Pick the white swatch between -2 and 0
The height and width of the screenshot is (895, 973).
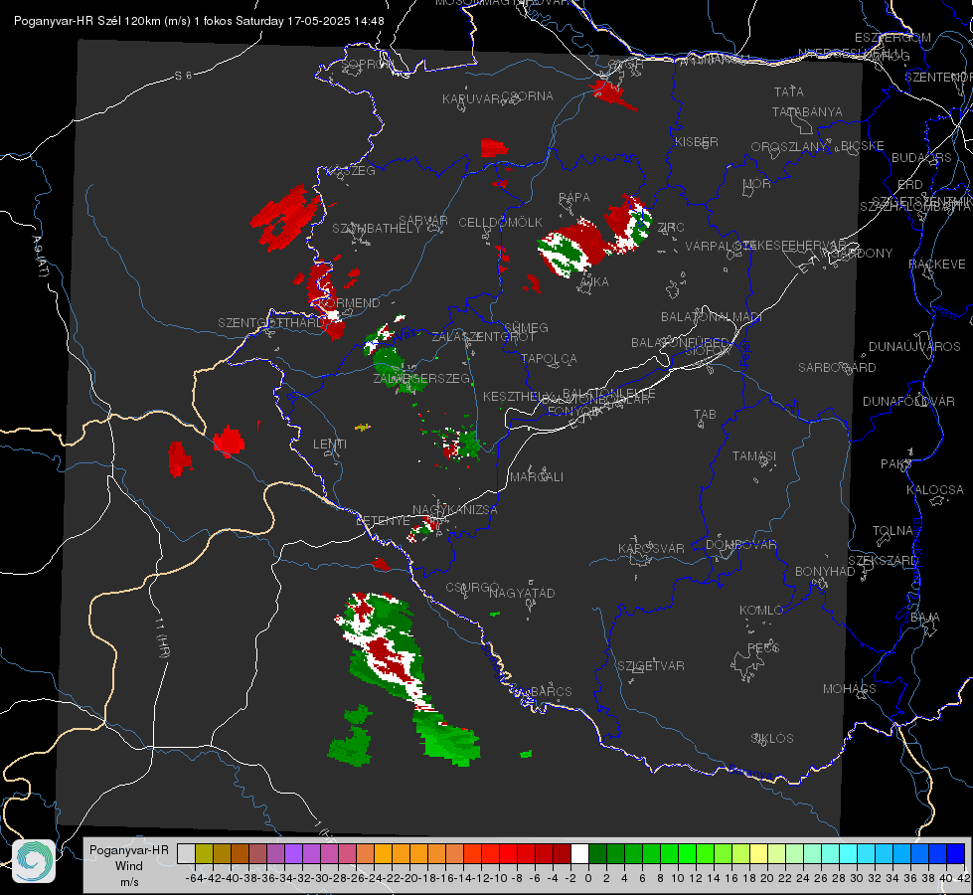[579, 854]
